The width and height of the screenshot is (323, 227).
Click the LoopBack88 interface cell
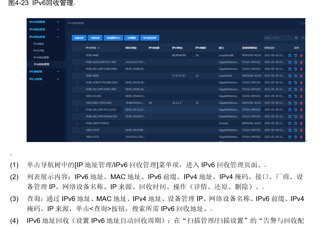point(226,55)
